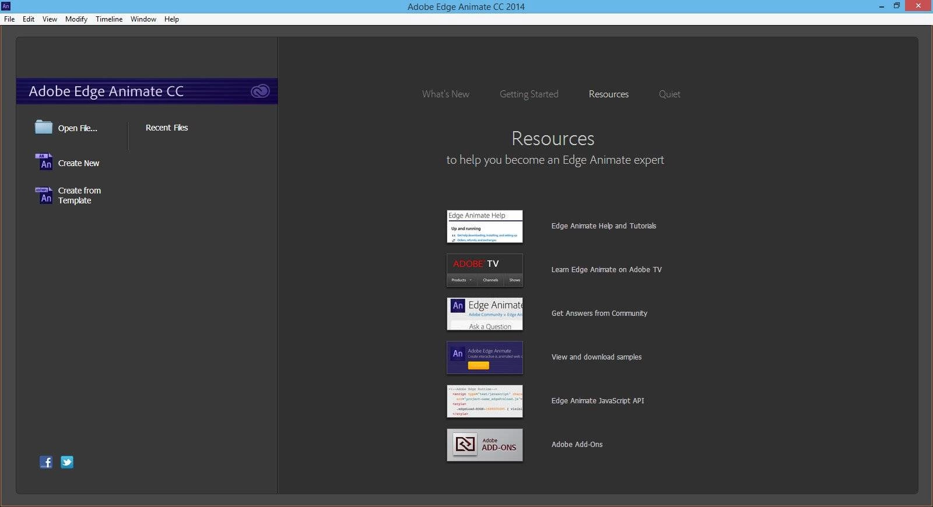The width and height of the screenshot is (933, 507).
Task: Open the Edit menu
Action: coord(29,19)
